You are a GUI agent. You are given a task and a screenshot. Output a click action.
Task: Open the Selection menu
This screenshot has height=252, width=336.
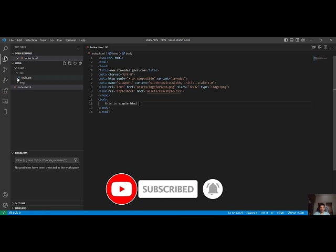pos(31,40)
